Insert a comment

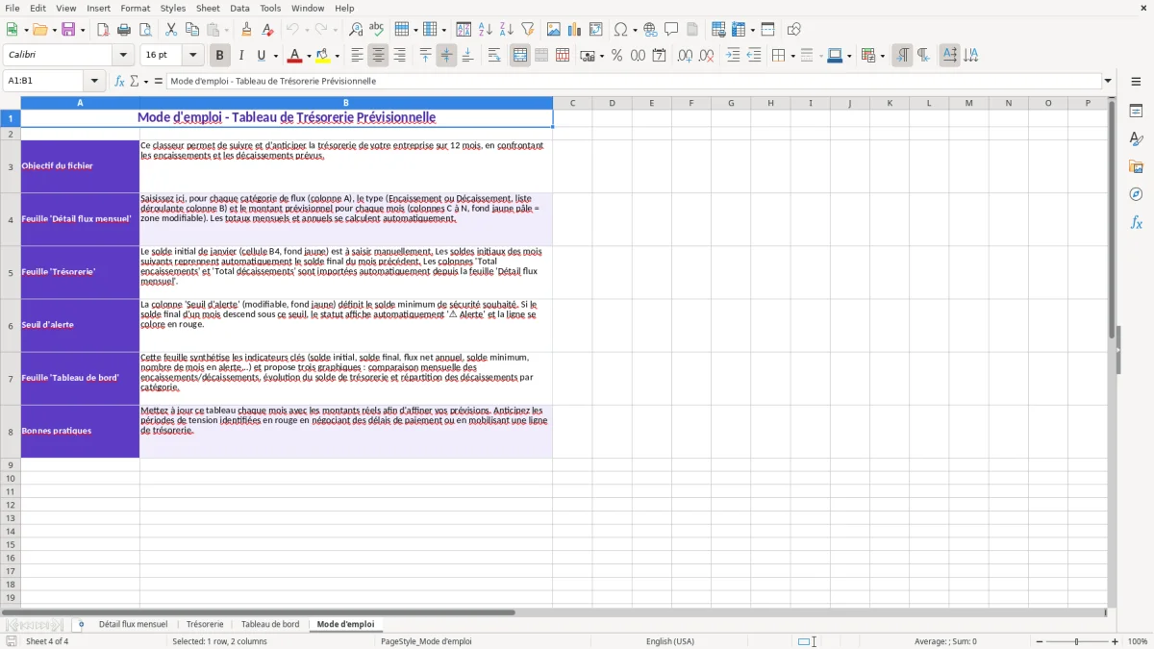[671, 30]
